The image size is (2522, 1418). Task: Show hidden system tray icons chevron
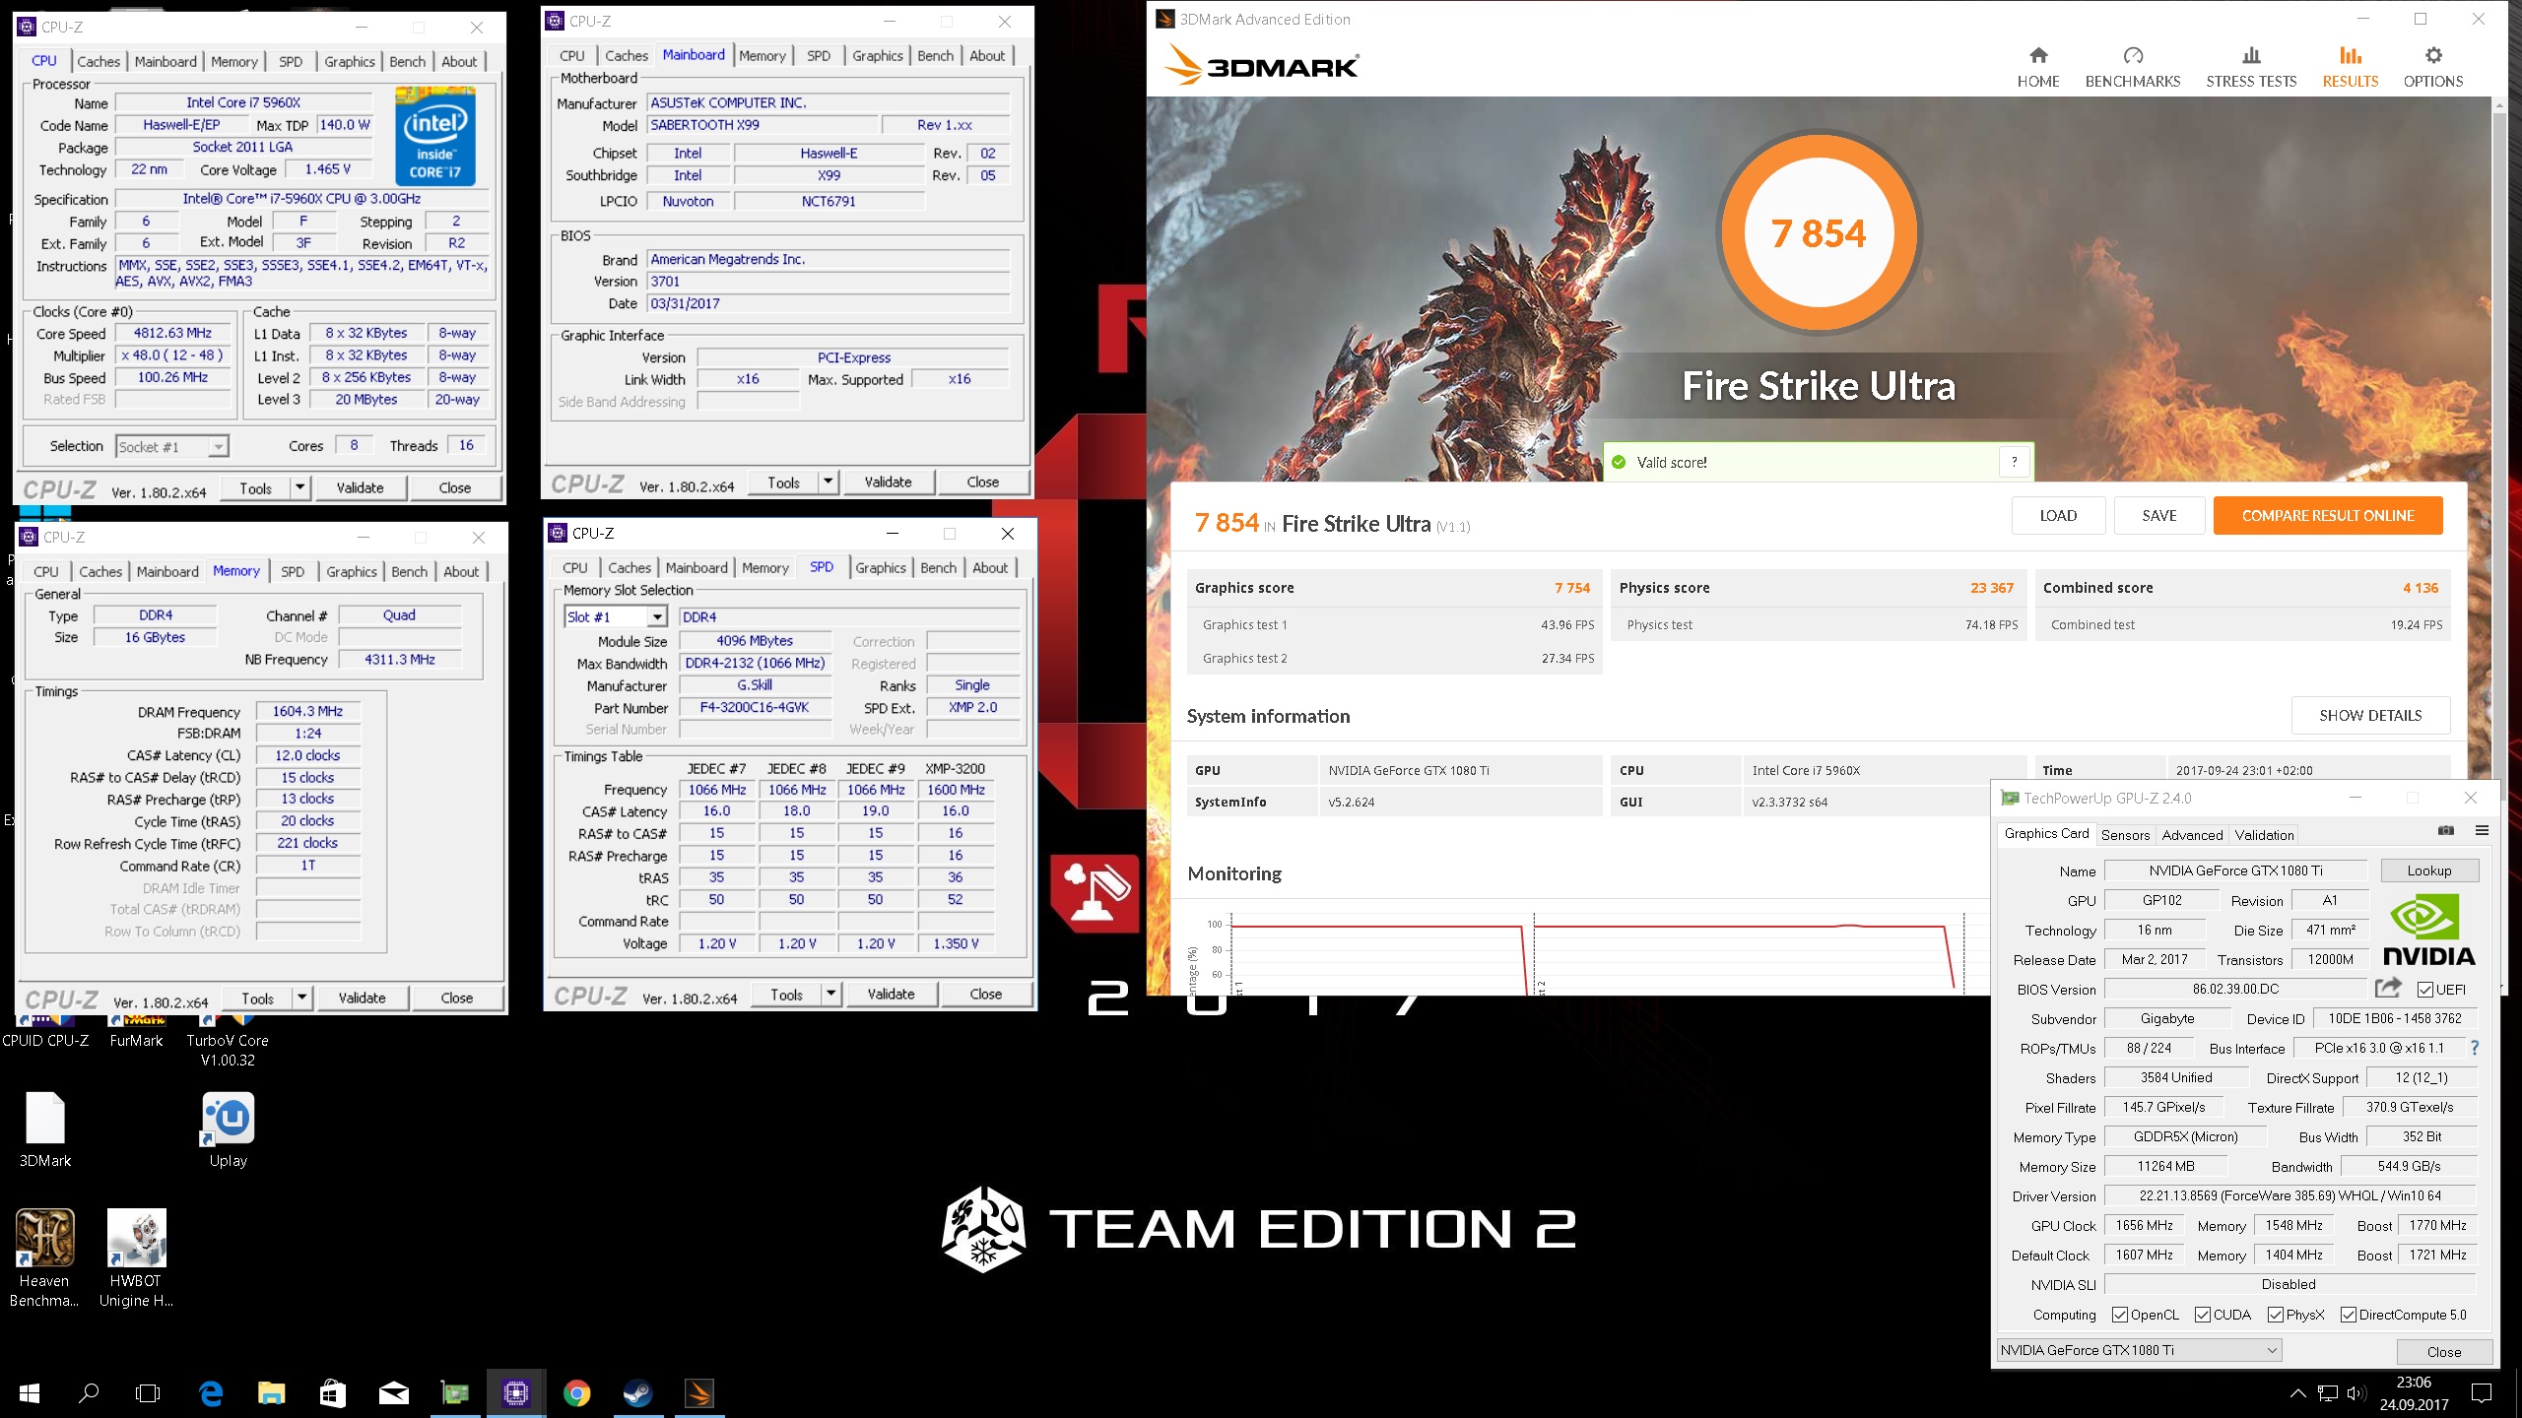click(2298, 1393)
